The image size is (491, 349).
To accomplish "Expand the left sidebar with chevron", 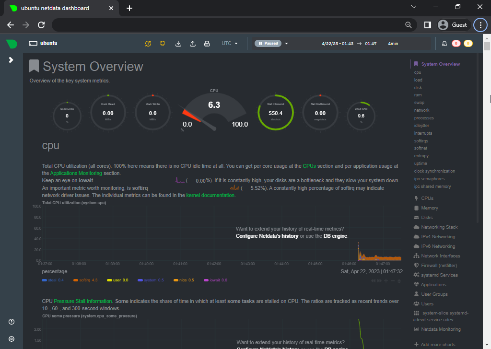I will (12, 60).
